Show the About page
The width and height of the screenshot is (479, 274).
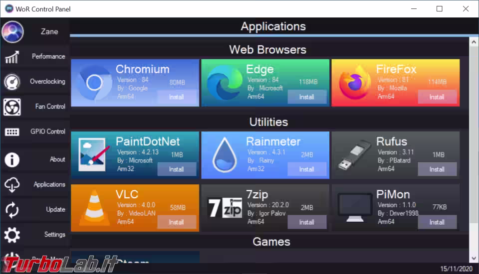point(57,159)
